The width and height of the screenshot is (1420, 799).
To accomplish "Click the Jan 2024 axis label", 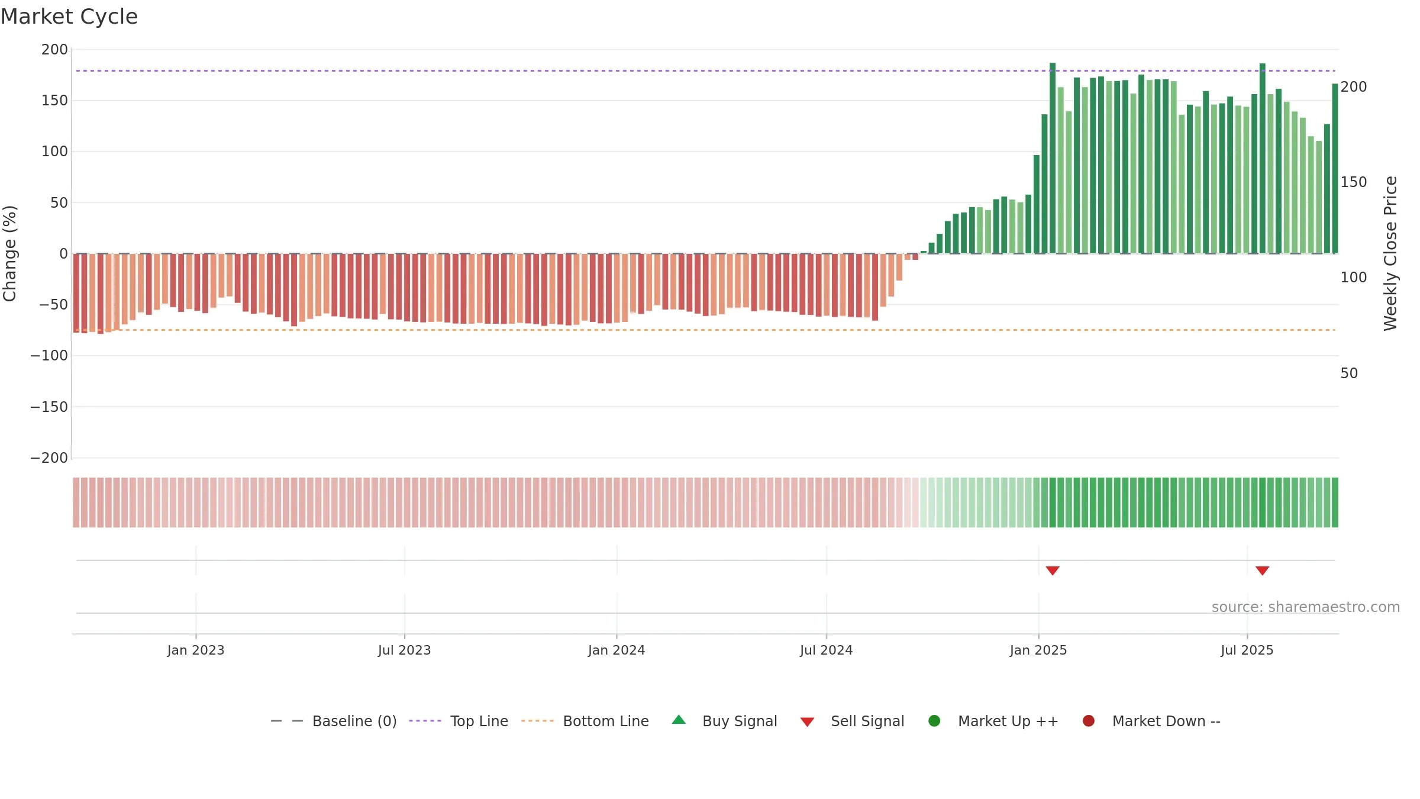I will point(617,650).
